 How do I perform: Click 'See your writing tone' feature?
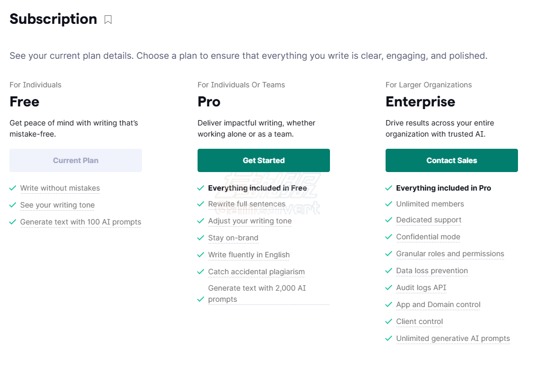pyautogui.click(x=57, y=205)
